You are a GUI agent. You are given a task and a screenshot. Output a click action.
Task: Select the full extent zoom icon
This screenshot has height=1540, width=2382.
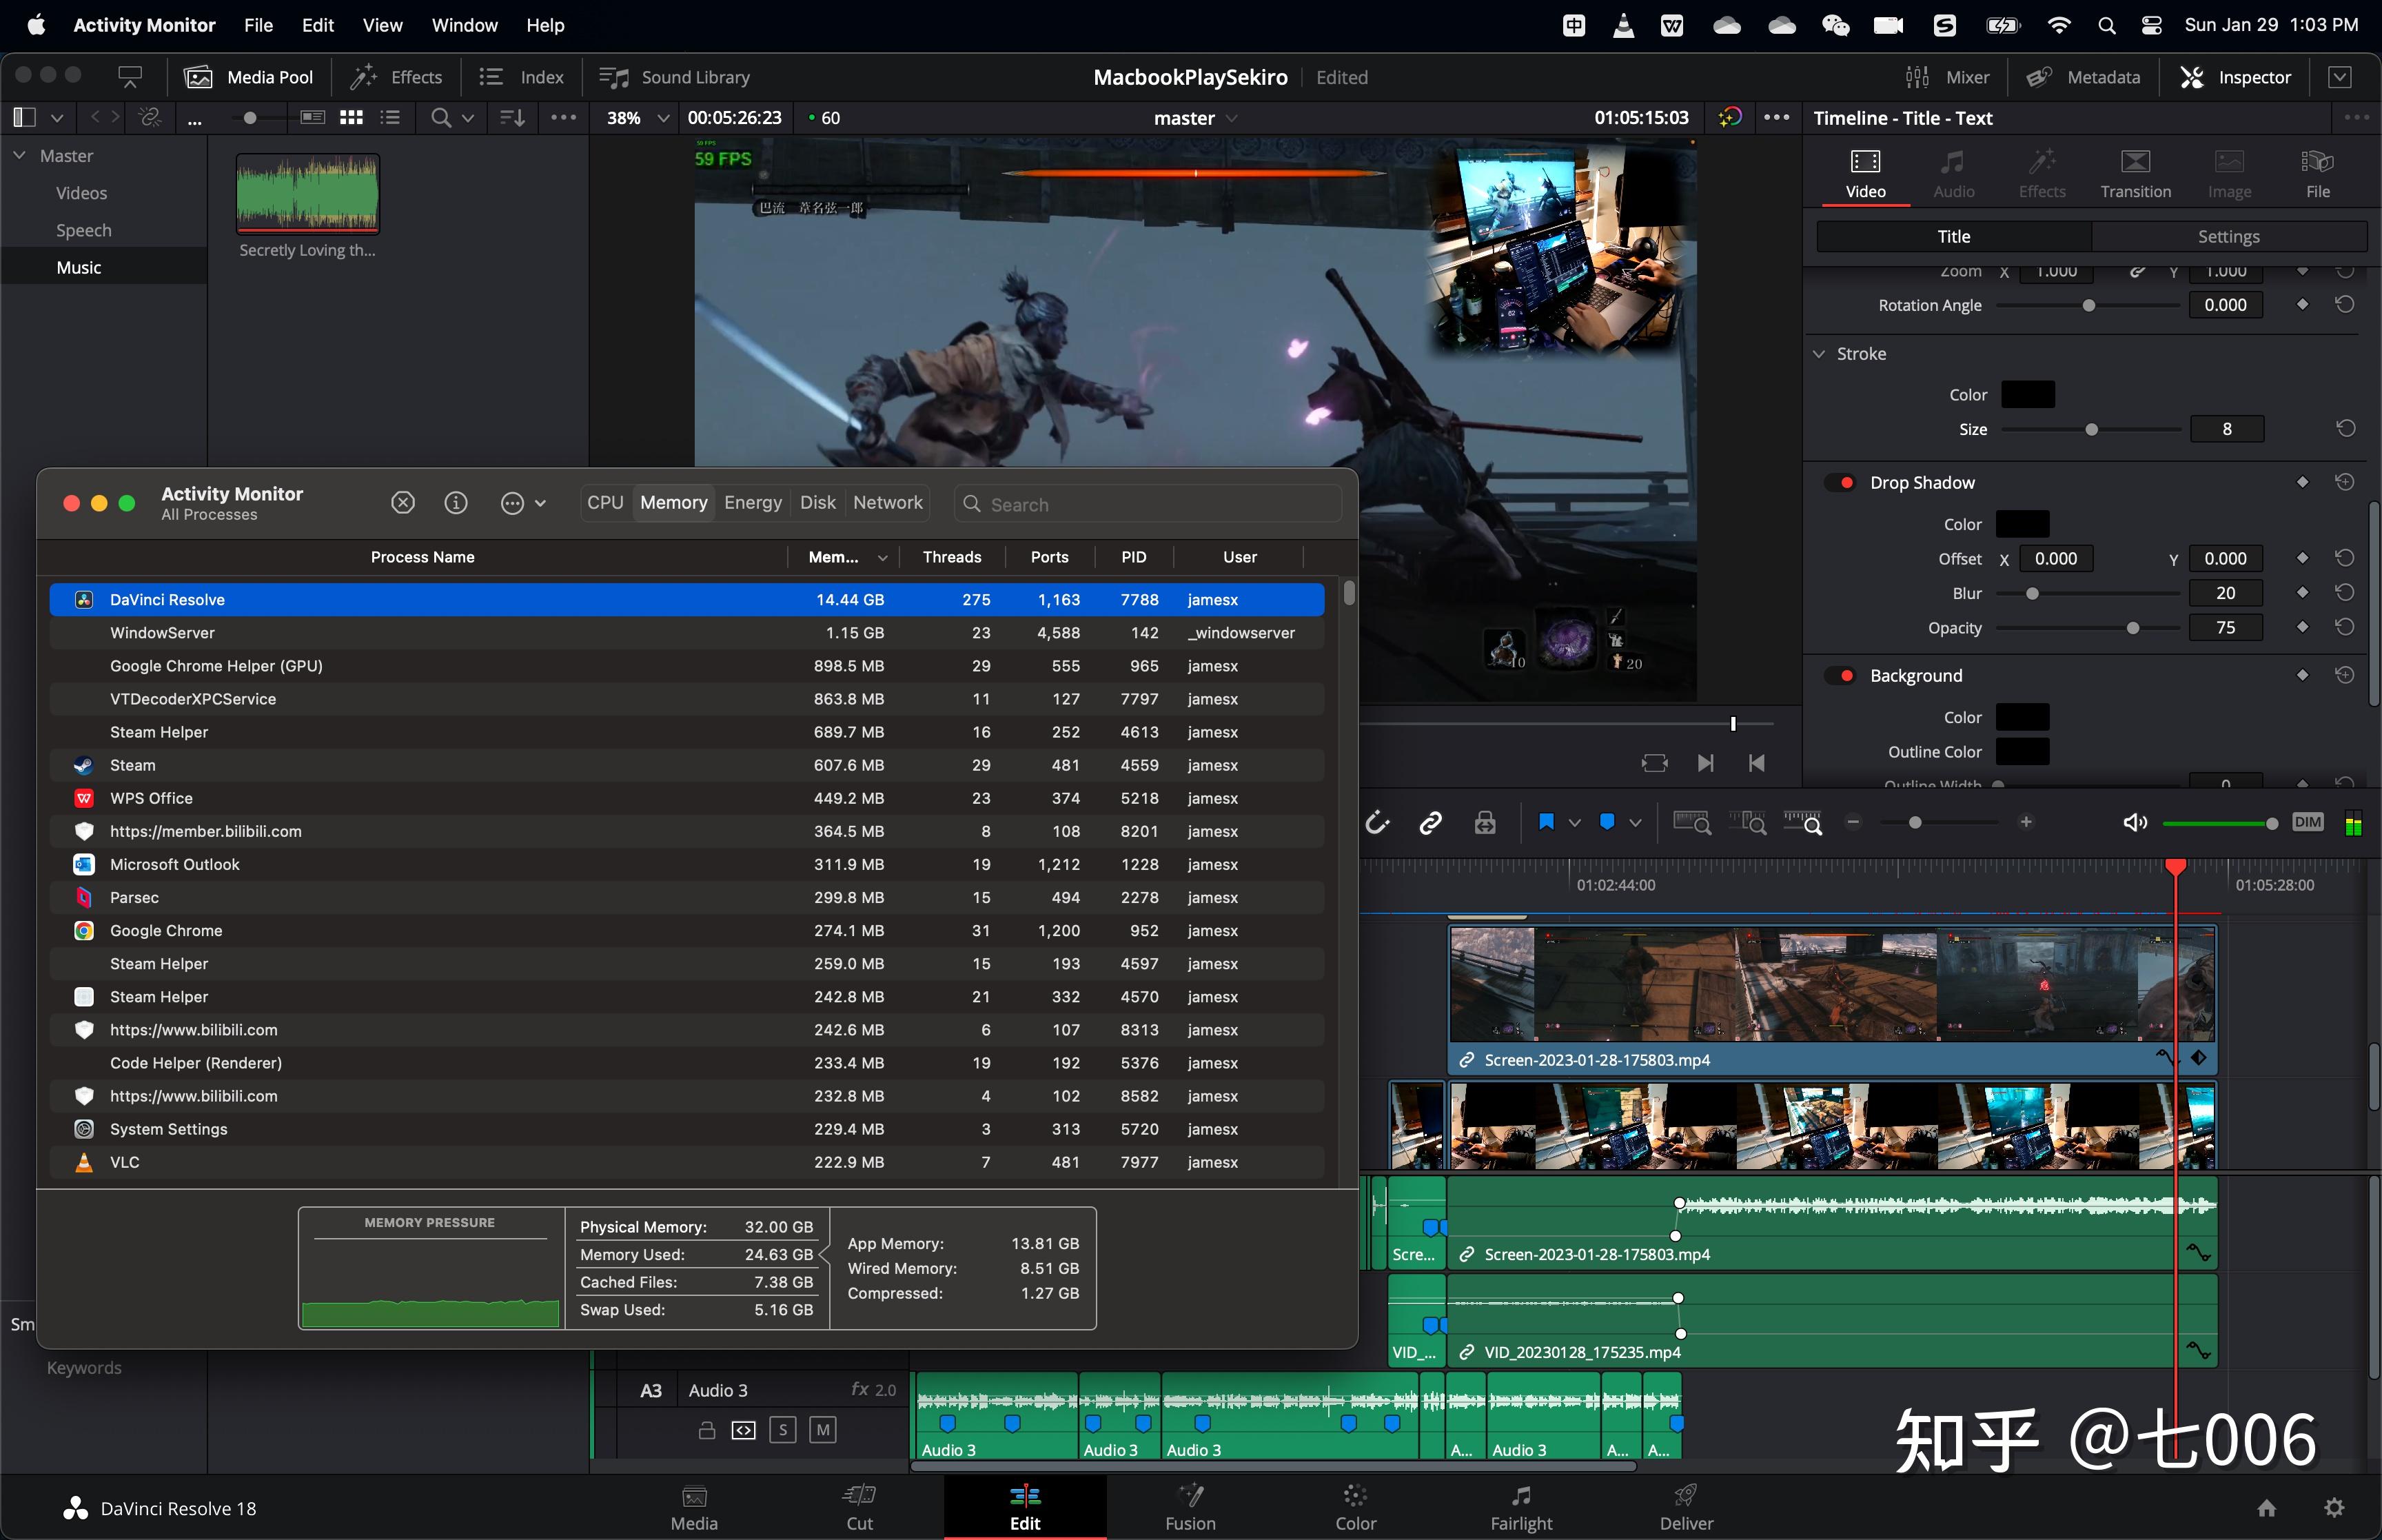1691,822
